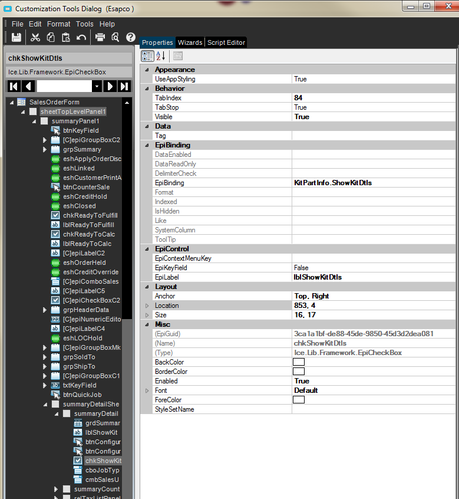Image resolution: width=459 pixels, height=499 pixels.
Task: Click the Help question mark icon
Action: pyautogui.click(x=131, y=38)
